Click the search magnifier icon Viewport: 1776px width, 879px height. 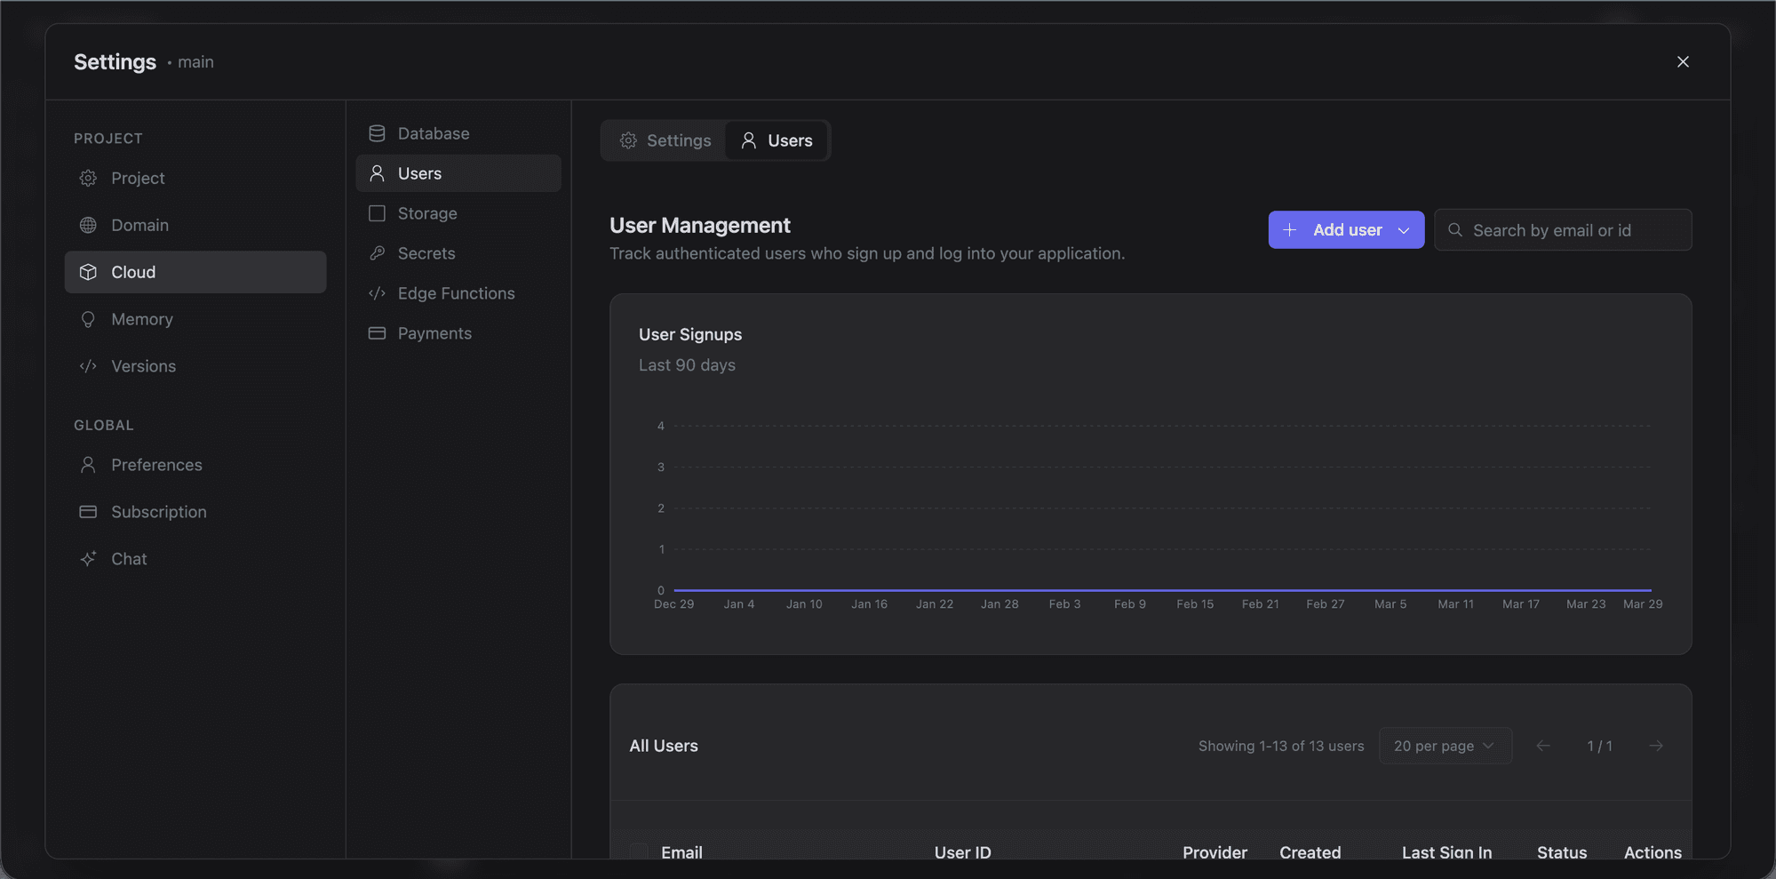click(1455, 230)
